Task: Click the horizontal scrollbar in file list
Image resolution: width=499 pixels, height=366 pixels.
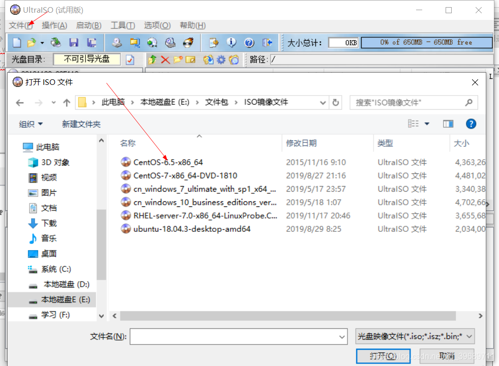Action: 288,316
